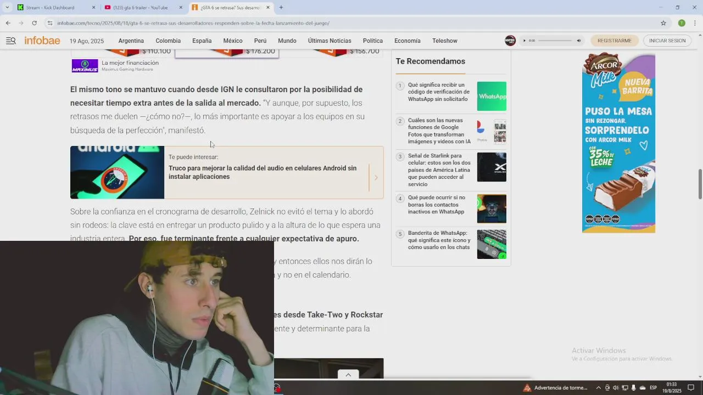
Task: Open the España section
Action: (x=202, y=41)
